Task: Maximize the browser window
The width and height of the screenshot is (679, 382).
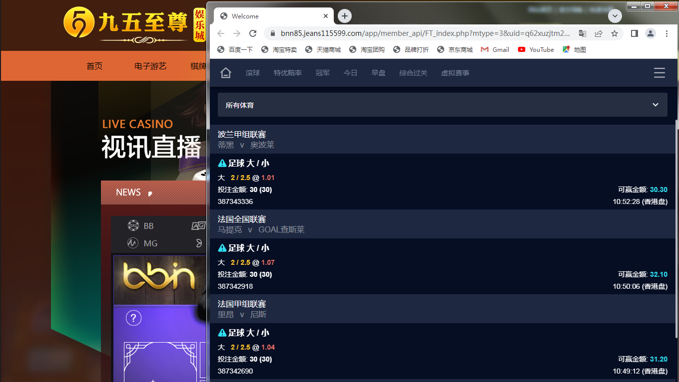Action: (x=648, y=6)
